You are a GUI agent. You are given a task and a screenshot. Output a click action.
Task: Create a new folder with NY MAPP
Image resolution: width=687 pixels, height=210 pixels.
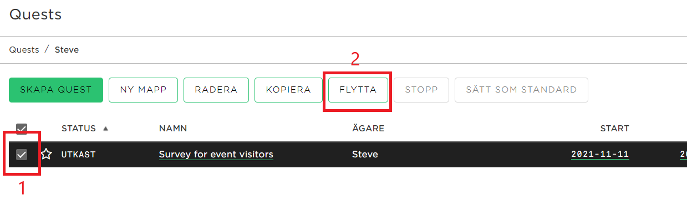[144, 90]
